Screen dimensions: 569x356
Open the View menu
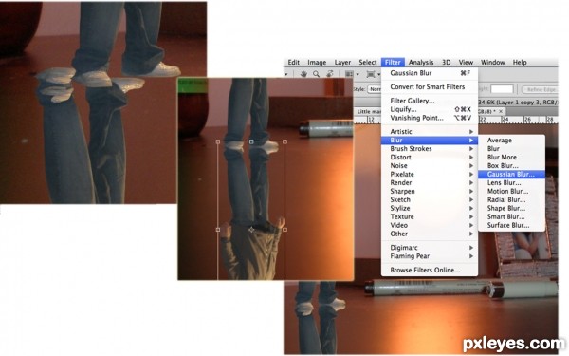pyautogui.click(x=466, y=62)
